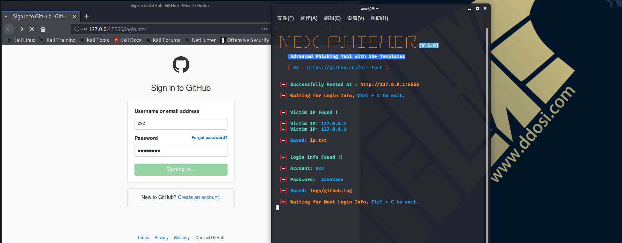
Task: Click the Username or email address field
Action: pyautogui.click(x=181, y=124)
